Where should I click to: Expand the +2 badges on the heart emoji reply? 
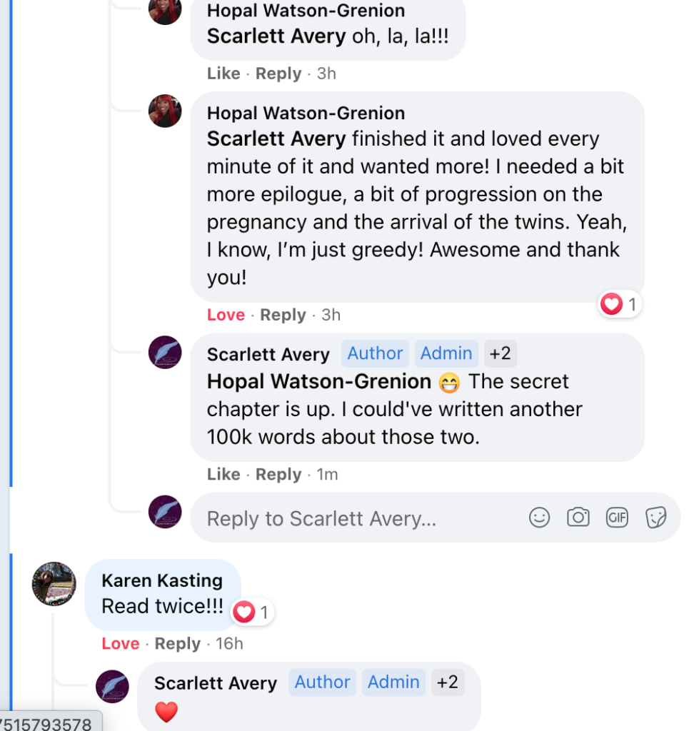(448, 682)
